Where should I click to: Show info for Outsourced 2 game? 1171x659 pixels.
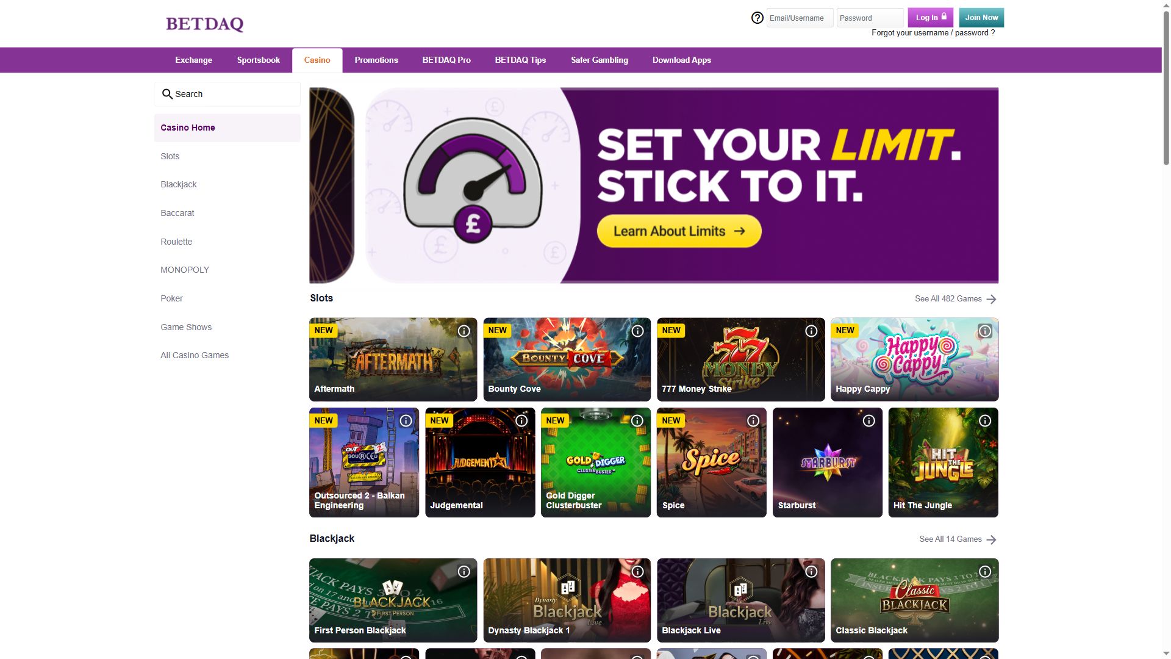click(x=406, y=421)
